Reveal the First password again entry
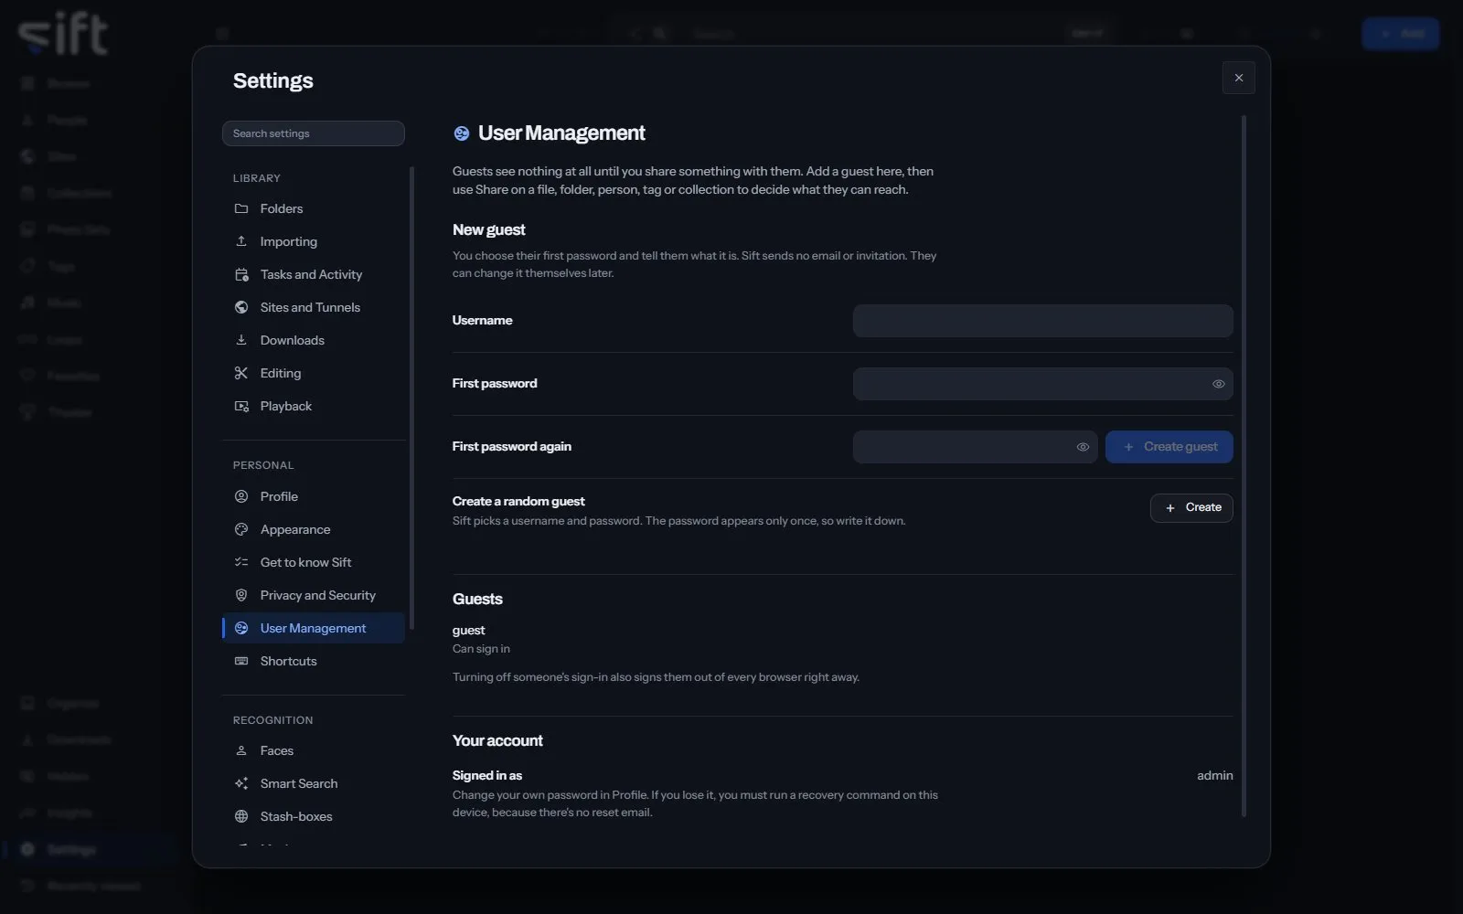The height and width of the screenshot is (914, 1463). (1083, 447)
